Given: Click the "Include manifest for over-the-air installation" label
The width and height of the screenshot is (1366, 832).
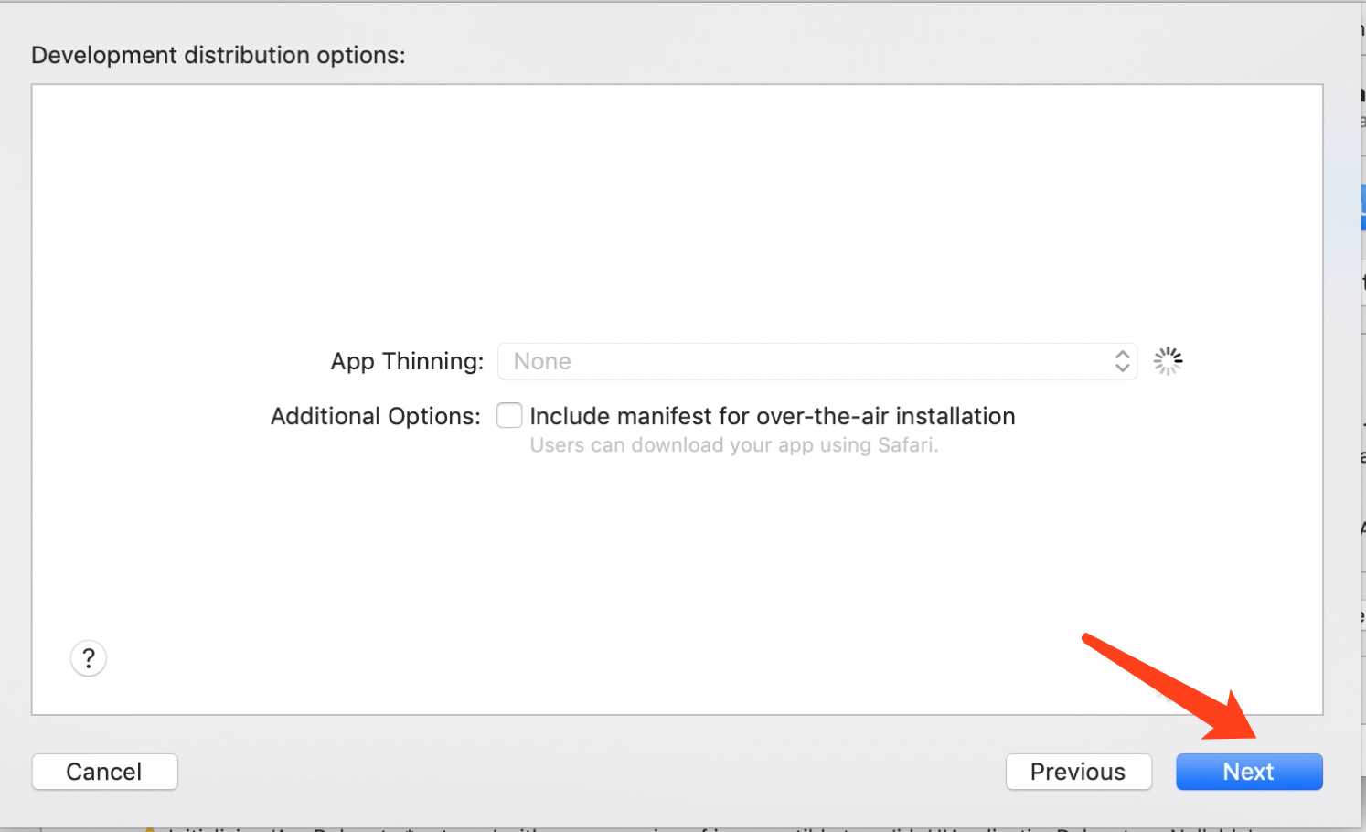Looking at the screenshot, I should (x=772, y=416).
